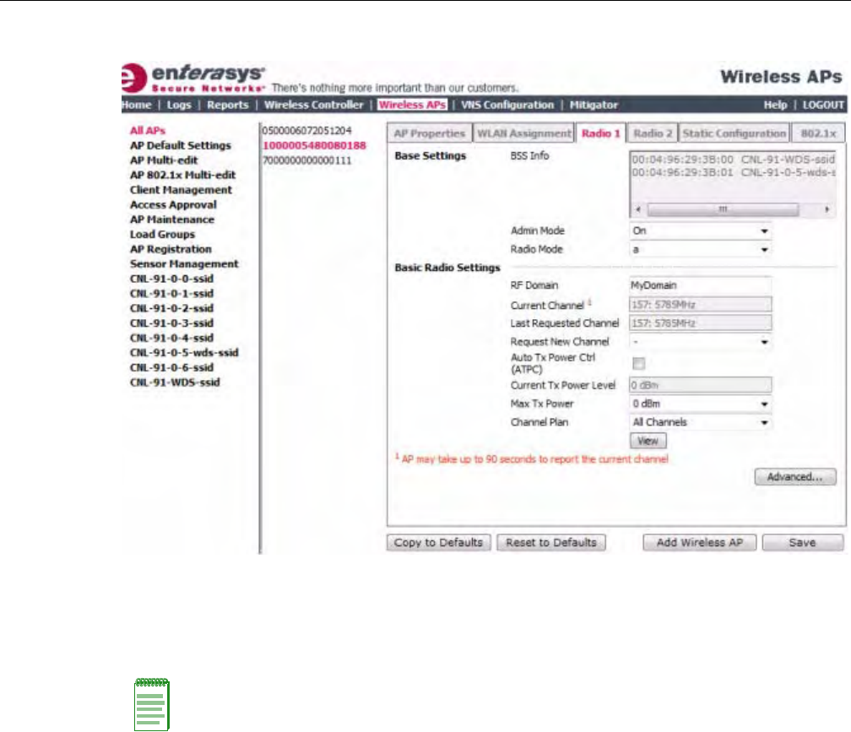Open Access Approval in sidebar
851x732 pixels.
173,204
